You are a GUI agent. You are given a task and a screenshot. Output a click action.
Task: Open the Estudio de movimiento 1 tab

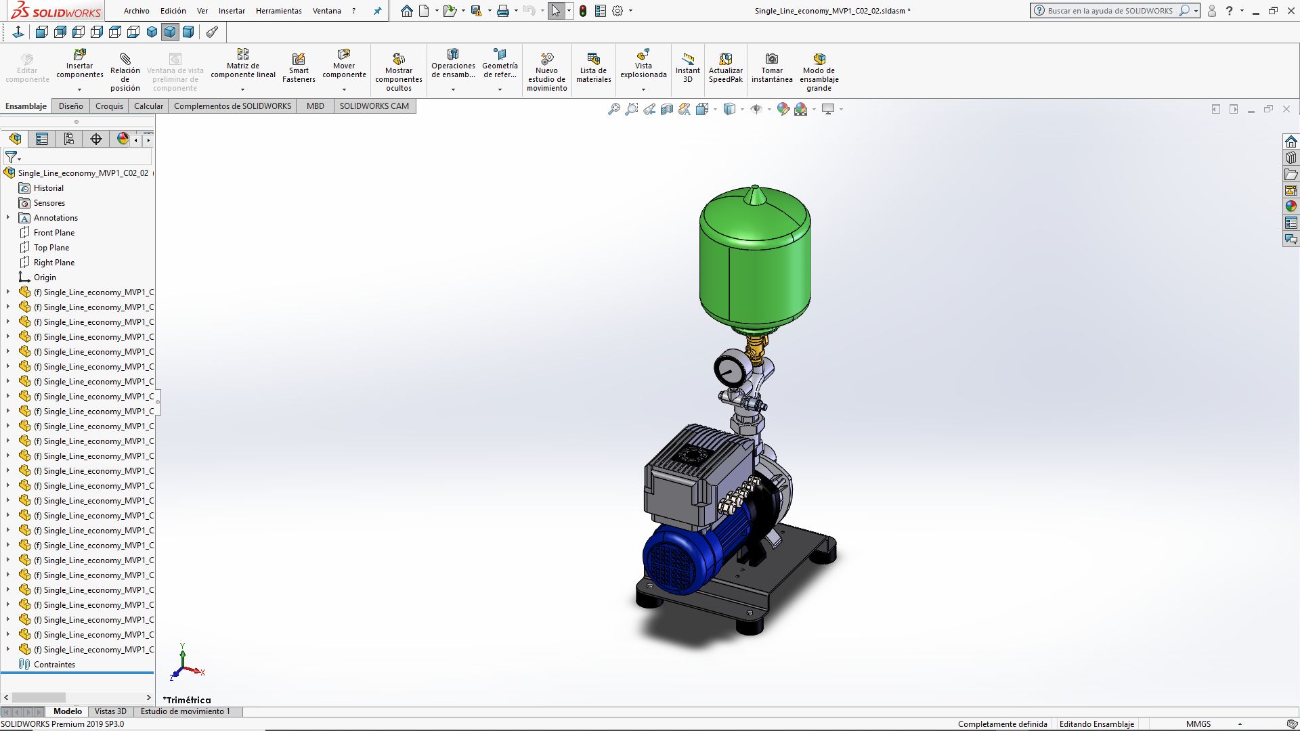[185, 711]
